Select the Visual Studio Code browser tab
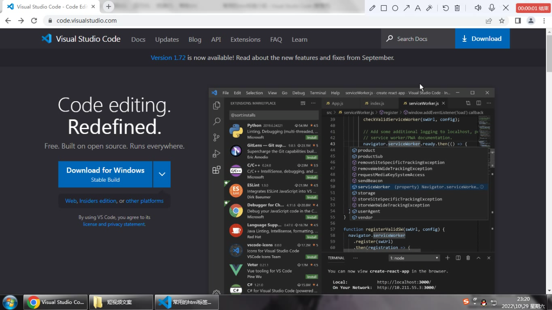This screenshot has width=552, height=310. (51, 7)
